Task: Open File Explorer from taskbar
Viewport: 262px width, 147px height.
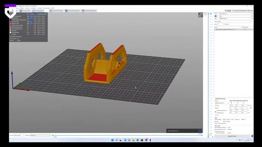Action: tap(133, 140)
